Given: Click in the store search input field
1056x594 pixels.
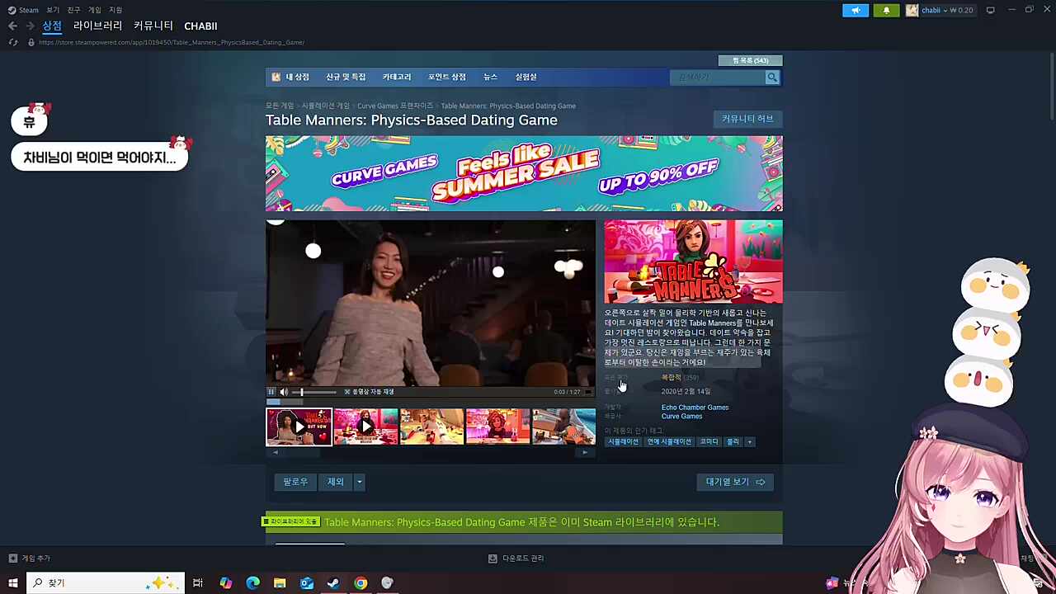Looking at the screenshot, I should point(718,78).
